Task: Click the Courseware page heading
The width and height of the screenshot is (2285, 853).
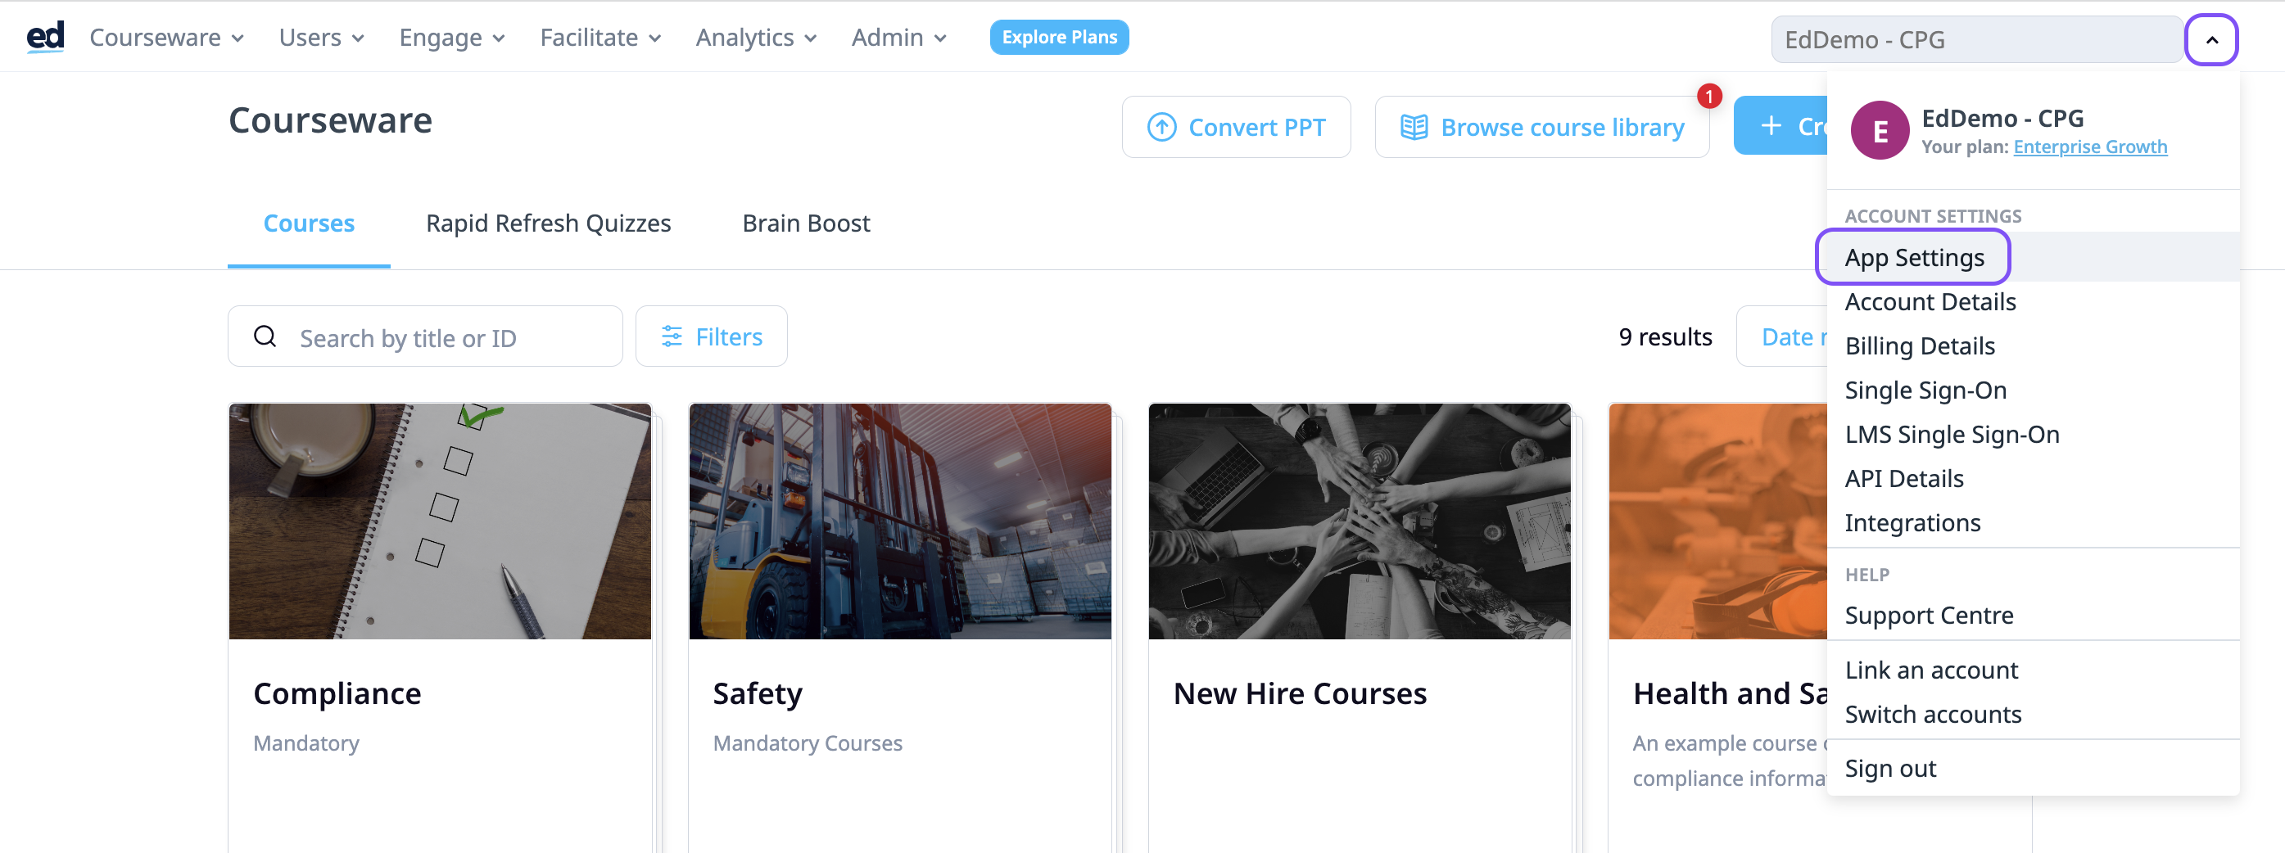Action: [x=330, y=120]
